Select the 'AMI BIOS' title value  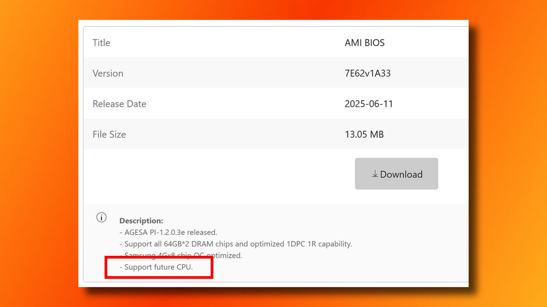(364, 43)
